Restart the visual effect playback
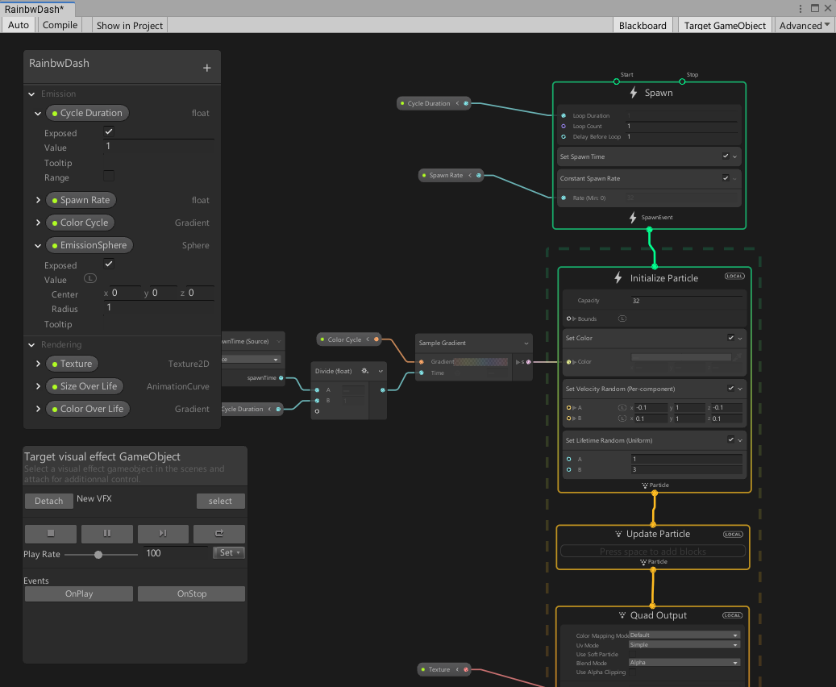 pyautogui.click(x=219, y=533)
